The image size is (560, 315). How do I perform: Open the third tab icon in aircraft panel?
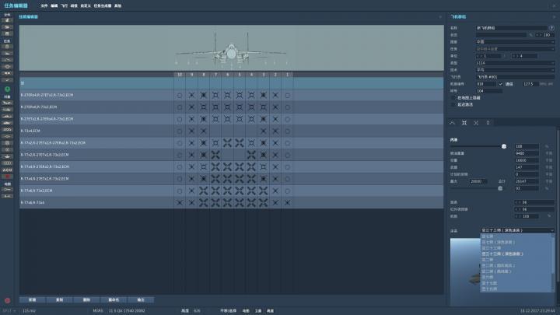[476, 123]
